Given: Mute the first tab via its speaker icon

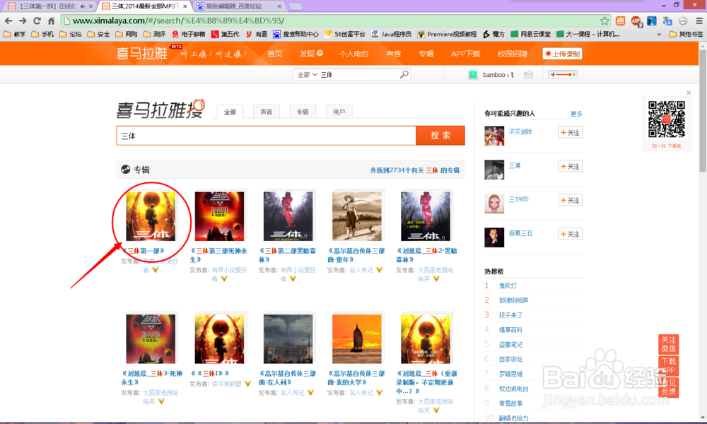Looking at the screenshot, I should [x=82, y=6].
